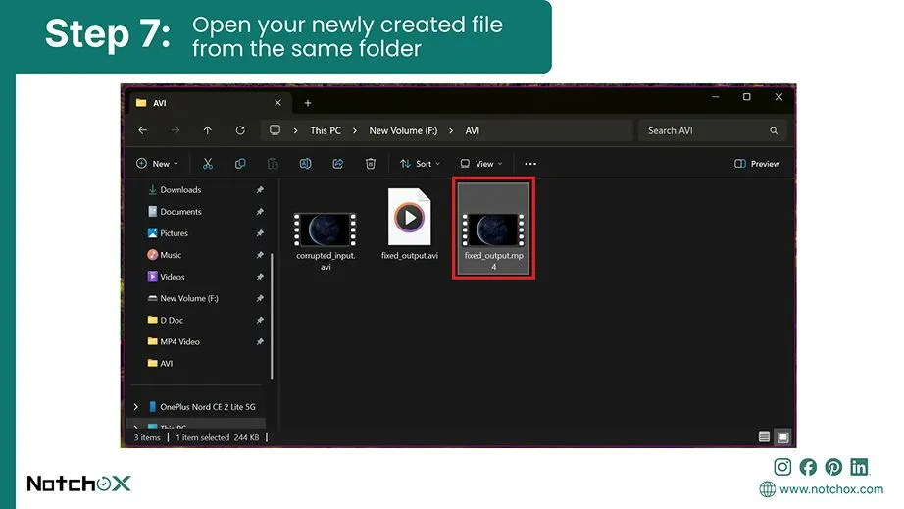
Task: Click the Forward navigation arrow
Action: coord(175,130)
